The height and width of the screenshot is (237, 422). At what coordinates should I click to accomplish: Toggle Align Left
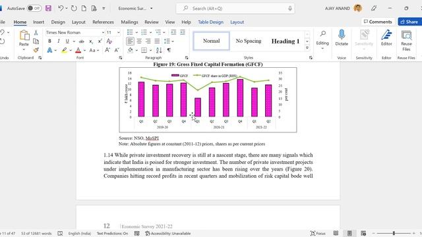click(130, 41)
